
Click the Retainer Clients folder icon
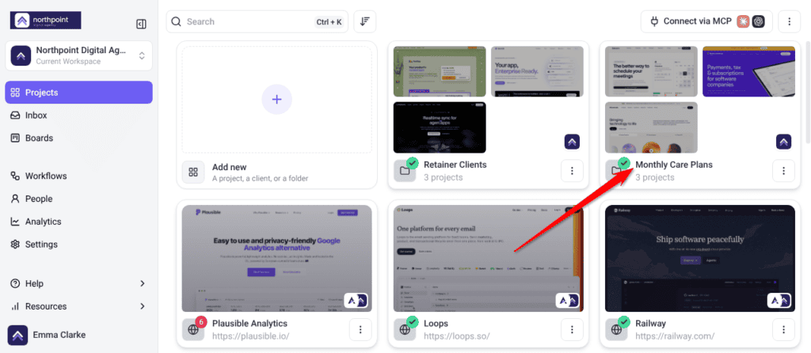pos(405,170)
